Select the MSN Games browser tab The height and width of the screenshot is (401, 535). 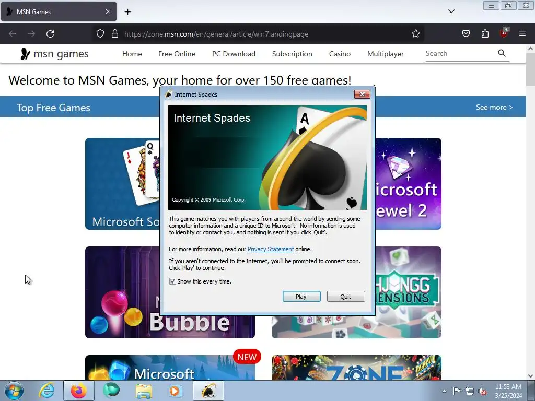[59, 11]
